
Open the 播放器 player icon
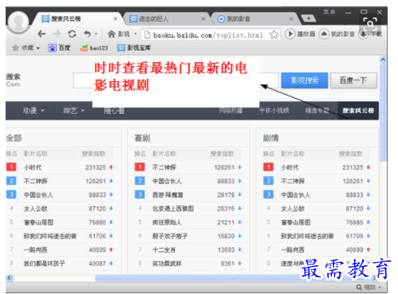point(290,34)
